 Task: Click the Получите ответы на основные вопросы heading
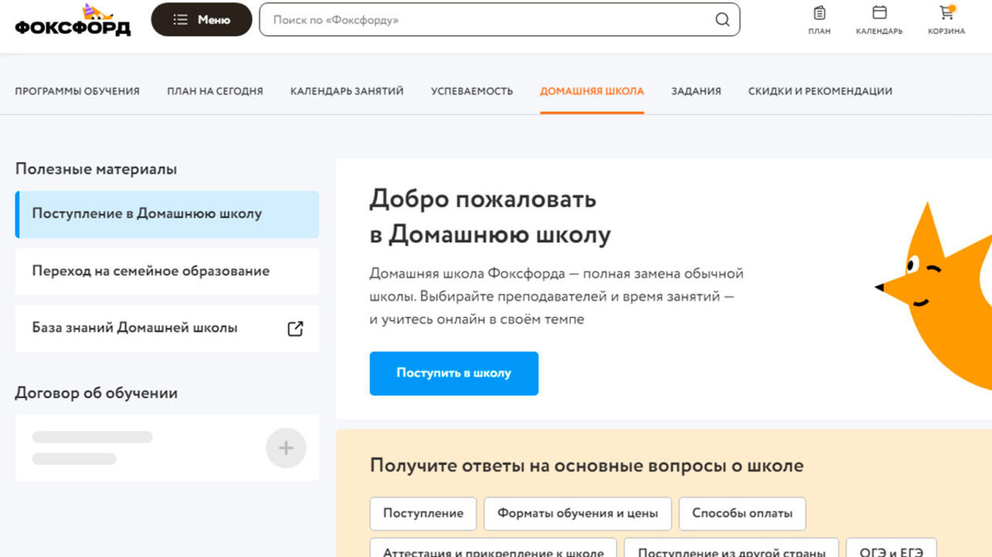(586, 466)
